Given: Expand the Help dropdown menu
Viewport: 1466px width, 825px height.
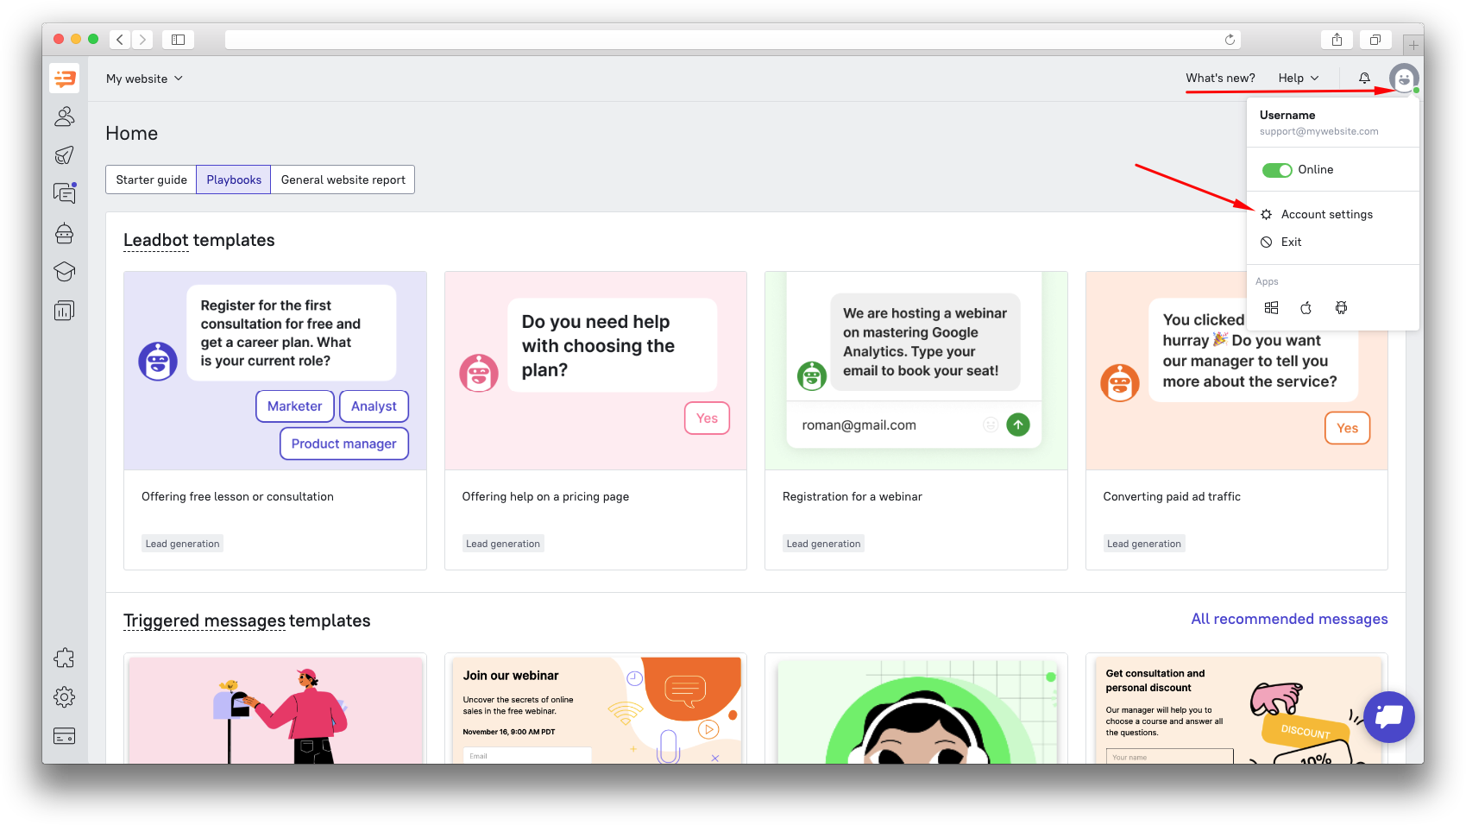Looking at the screenshot, I should click(1298, 79).
